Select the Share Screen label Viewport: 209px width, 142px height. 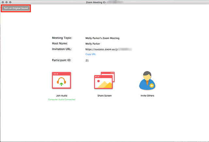pos(104,96)
